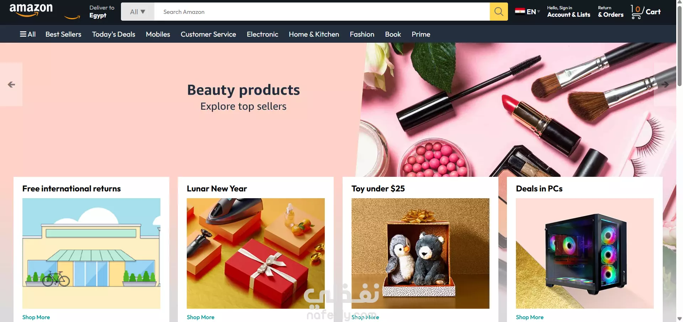Expand the All search category dropdown
The height and width of the screenshot is (322, 683).
coord(138,12)
